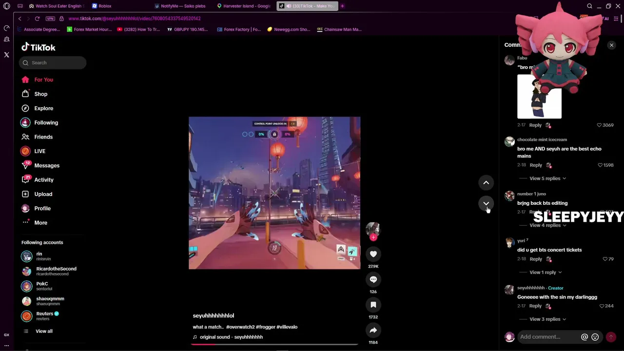Open the #overwatch2 hashtag

pyautogui.click(x=240, y=327)
